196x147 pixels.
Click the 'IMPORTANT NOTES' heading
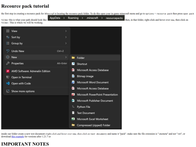(25, 144)
